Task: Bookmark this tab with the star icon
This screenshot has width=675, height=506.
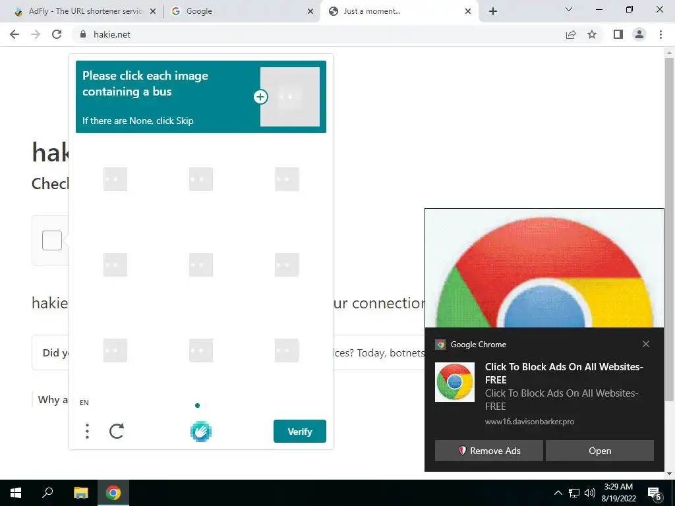Action: coord(592,34)
